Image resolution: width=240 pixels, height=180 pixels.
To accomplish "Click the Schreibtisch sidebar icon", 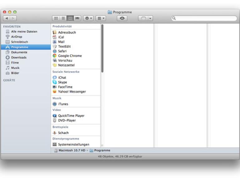I will click(x=7, y=42).
